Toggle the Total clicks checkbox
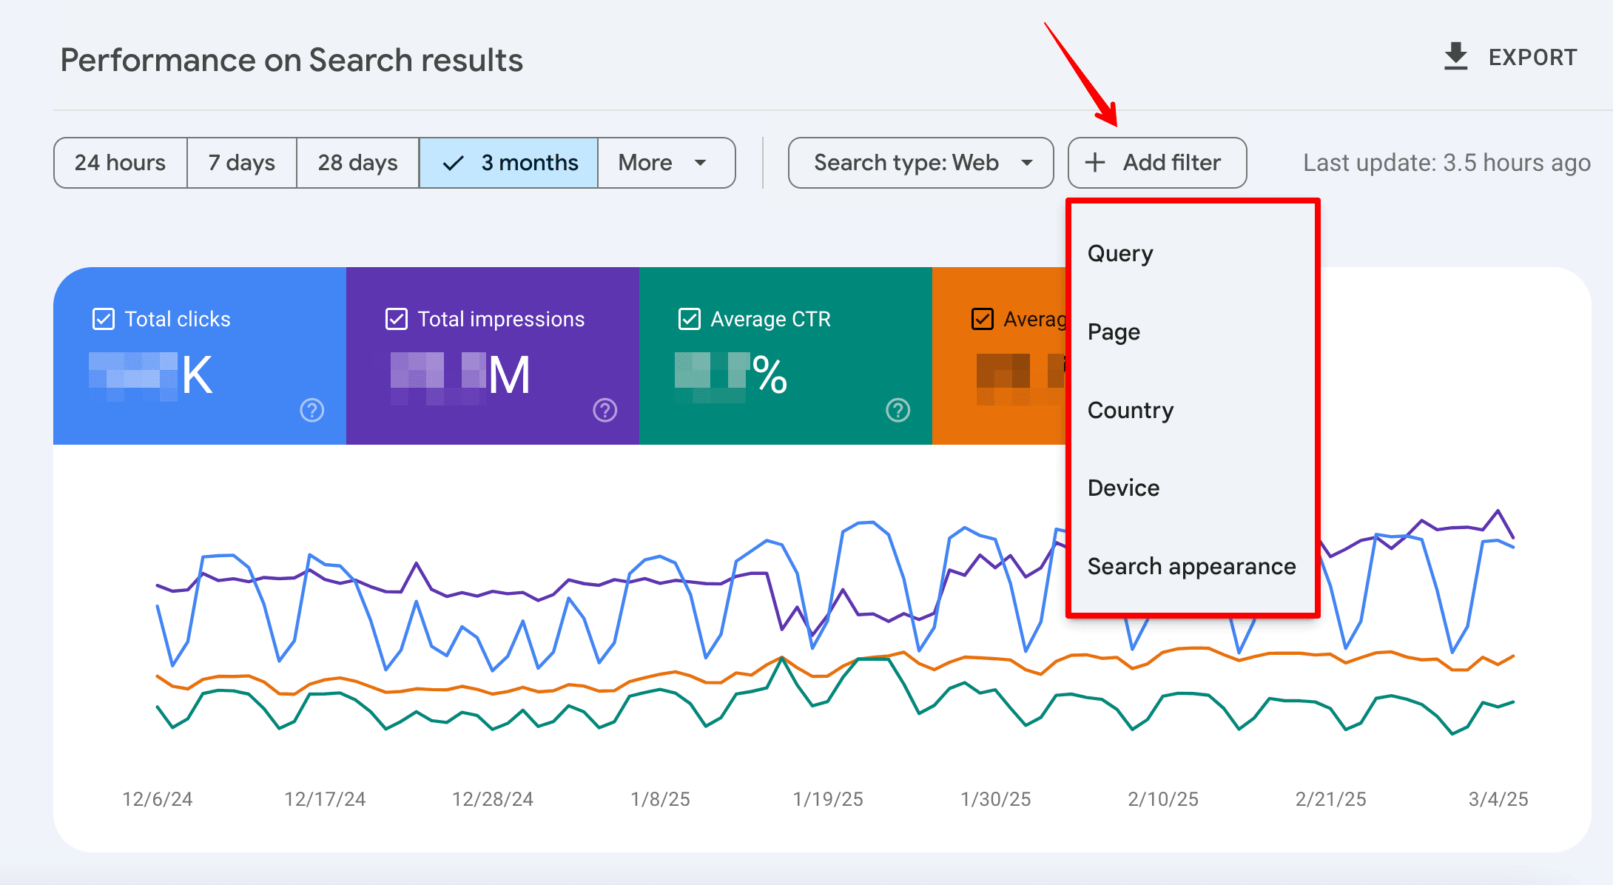Image resolution: width=1613 pixels, height=885 pixels. (x=104, y=319)
